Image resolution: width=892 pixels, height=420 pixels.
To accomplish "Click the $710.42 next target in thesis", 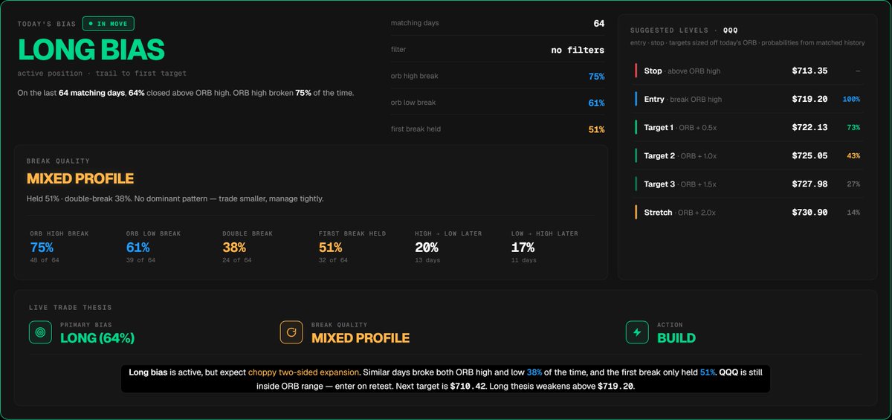I will (x=470, y=387).
